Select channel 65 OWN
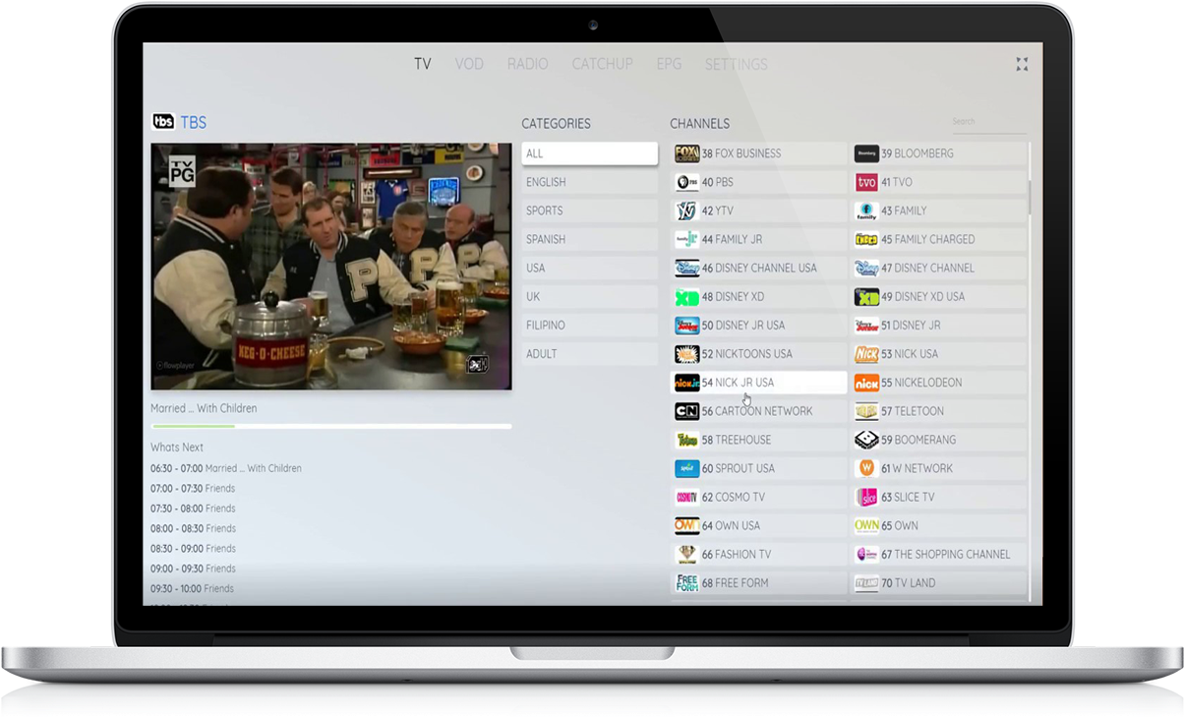Image resolution: width=1184 pixels, height=718 pixels. coord(939,525)
